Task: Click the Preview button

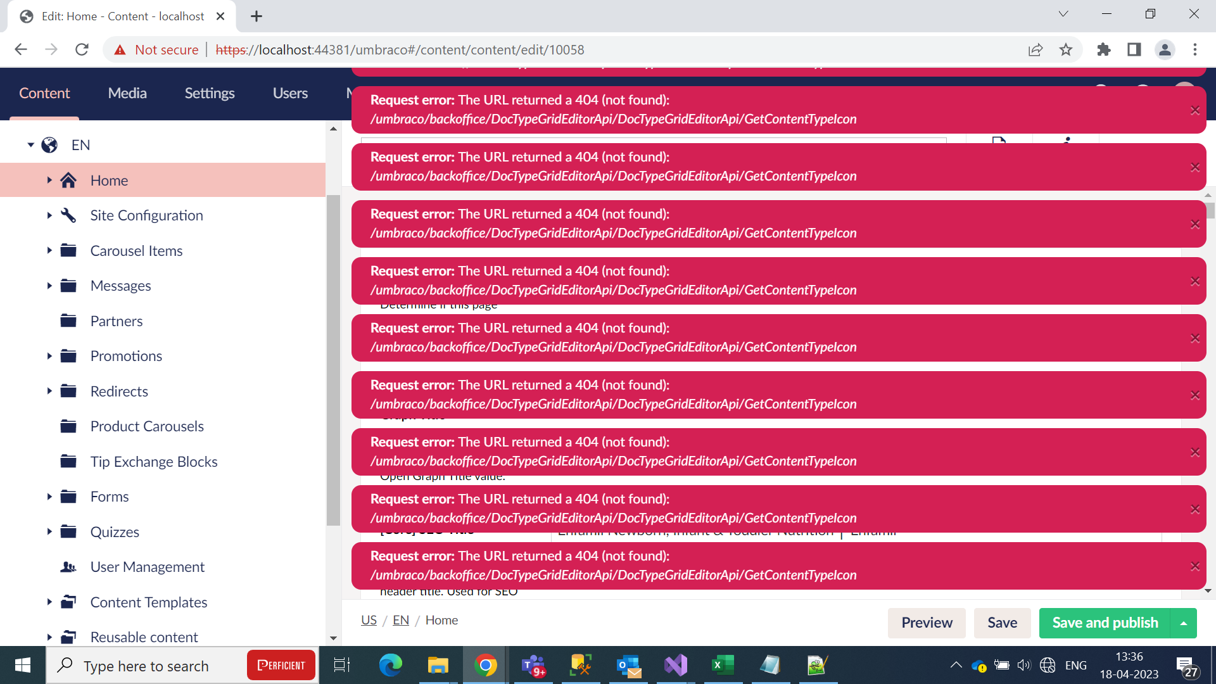Action: pos(926,623)
